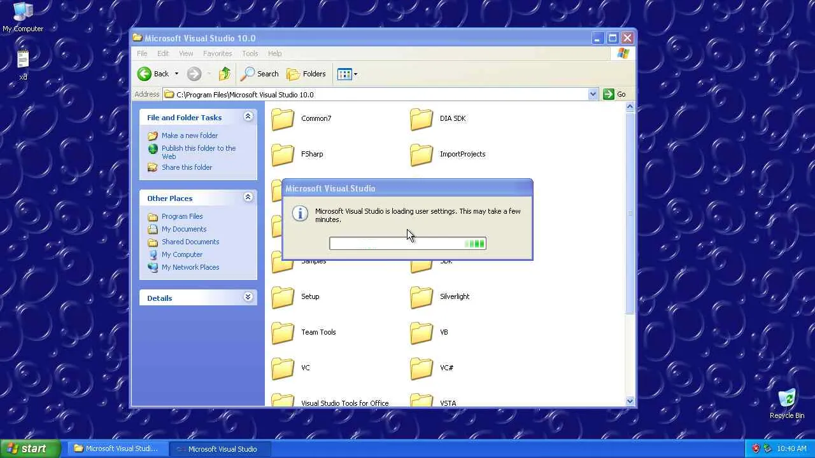Click the red Security Center tray shield
The height and width of the screenshot is (458, 815).
click(756, 448)
